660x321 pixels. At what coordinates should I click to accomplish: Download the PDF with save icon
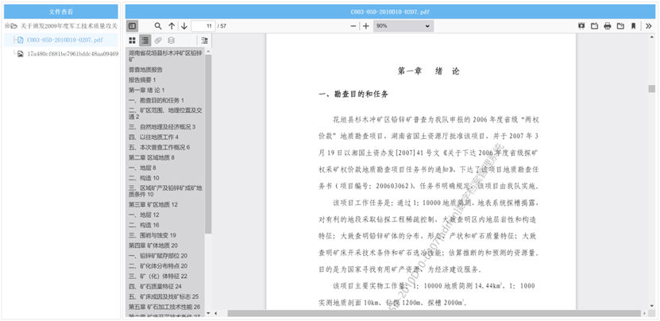pos(620,26)
